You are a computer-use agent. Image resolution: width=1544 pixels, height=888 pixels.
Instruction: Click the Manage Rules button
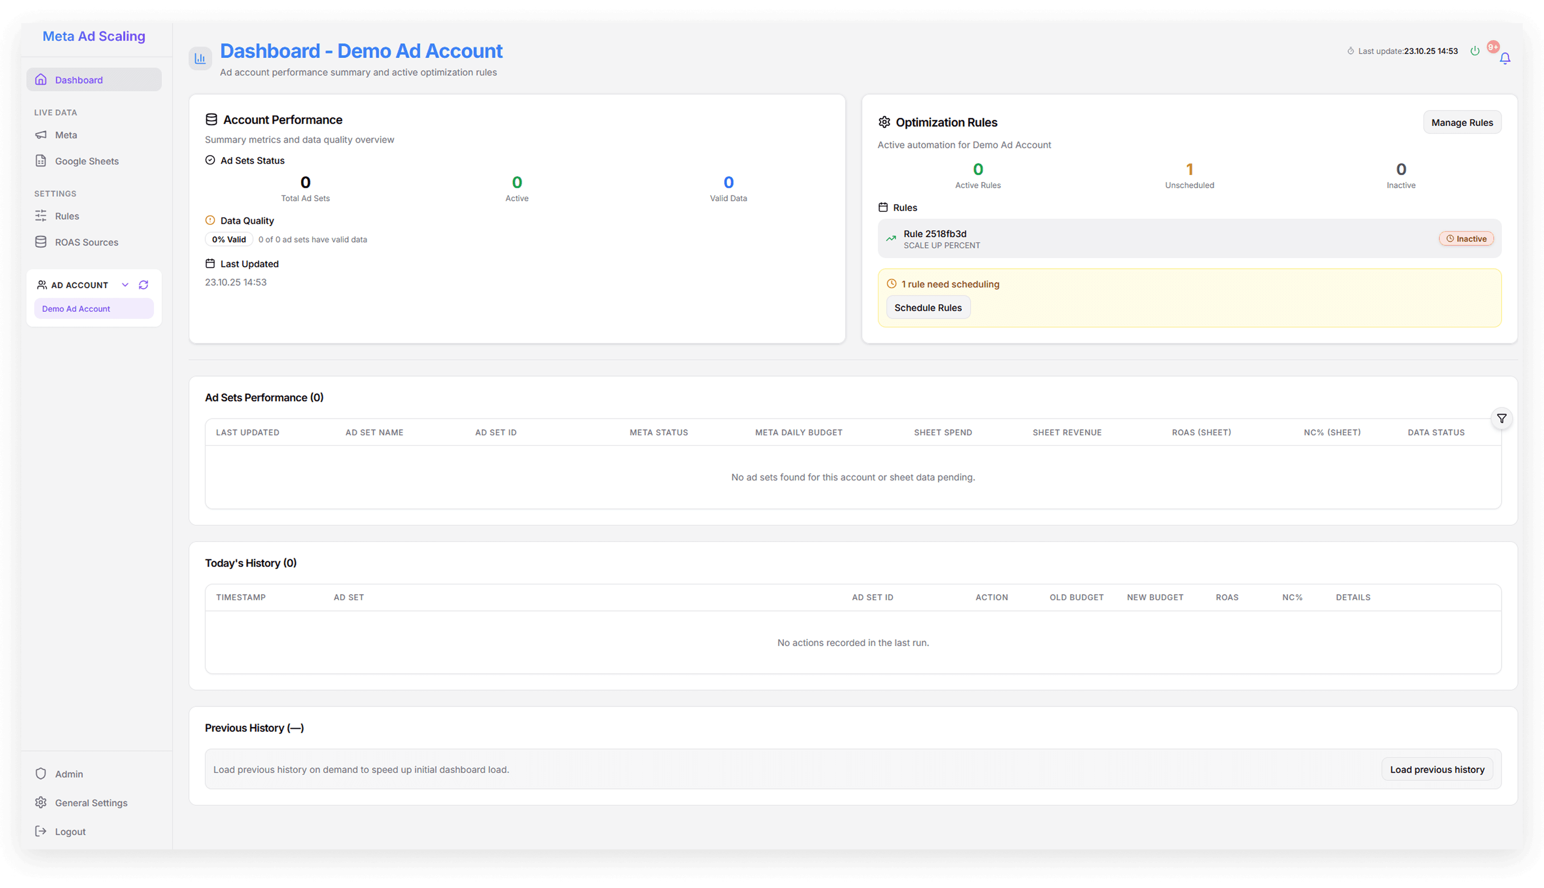[1461, 122]
